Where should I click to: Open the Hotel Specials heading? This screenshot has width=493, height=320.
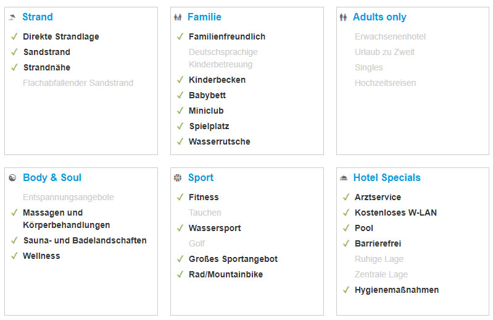click(x=387, y=178)
